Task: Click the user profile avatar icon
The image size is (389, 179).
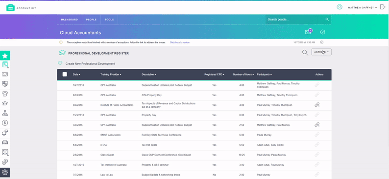Action: tap(340, 7)
